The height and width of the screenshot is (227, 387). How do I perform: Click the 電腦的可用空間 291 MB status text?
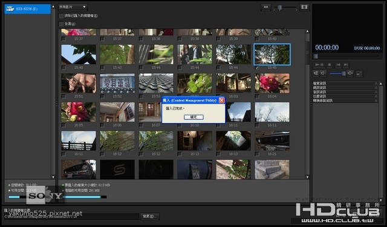[x=82, y=191]
